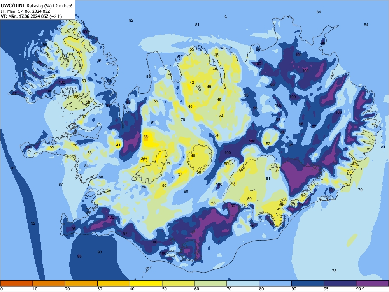This screenshot has height=292, width=389.
Task: Click the dark orange 0–10 legend swatch
Action: pos(16,283)
